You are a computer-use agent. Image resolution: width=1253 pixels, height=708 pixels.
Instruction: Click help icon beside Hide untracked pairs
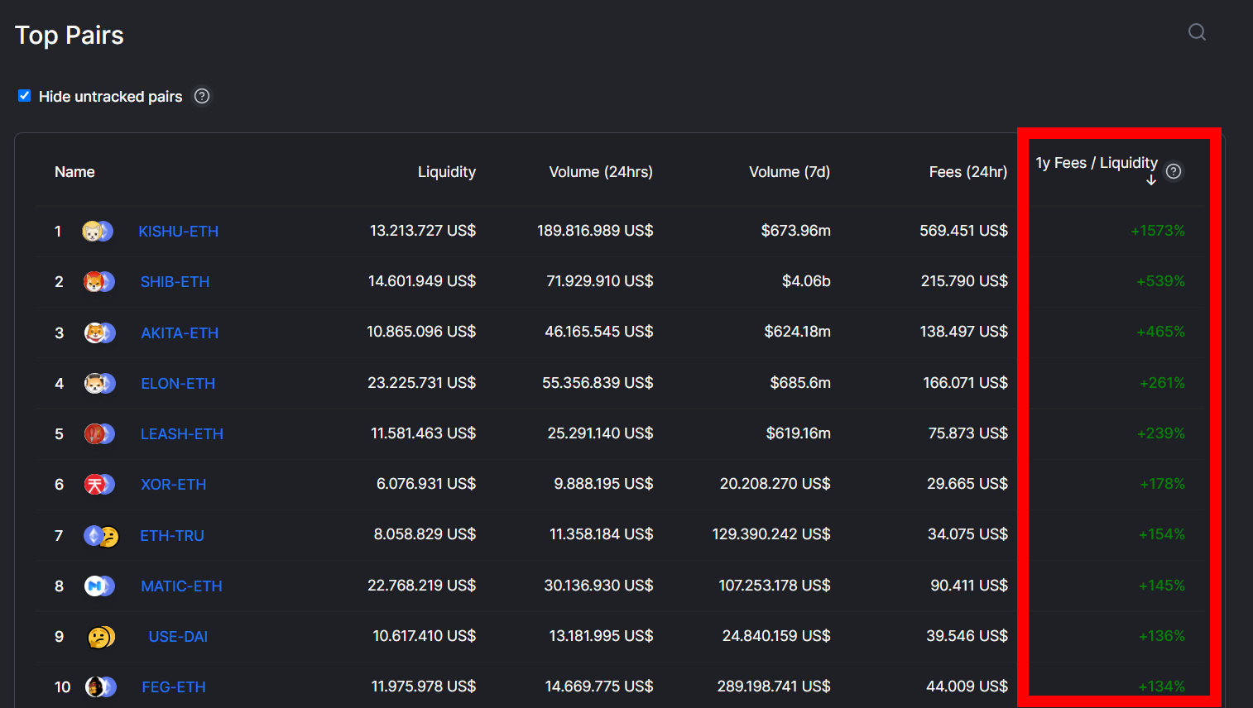click(x=202, y=96)
